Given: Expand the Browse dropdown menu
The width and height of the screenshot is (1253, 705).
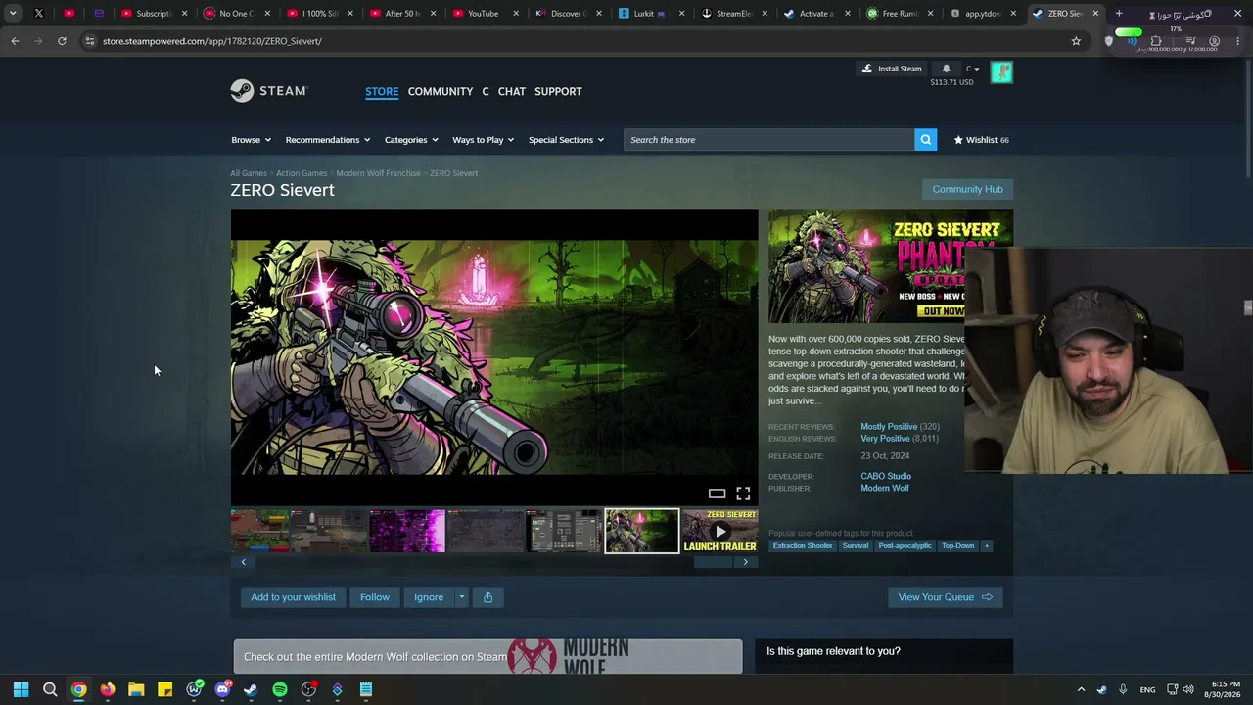Looking at the screenshot, I should coord(251,140).
